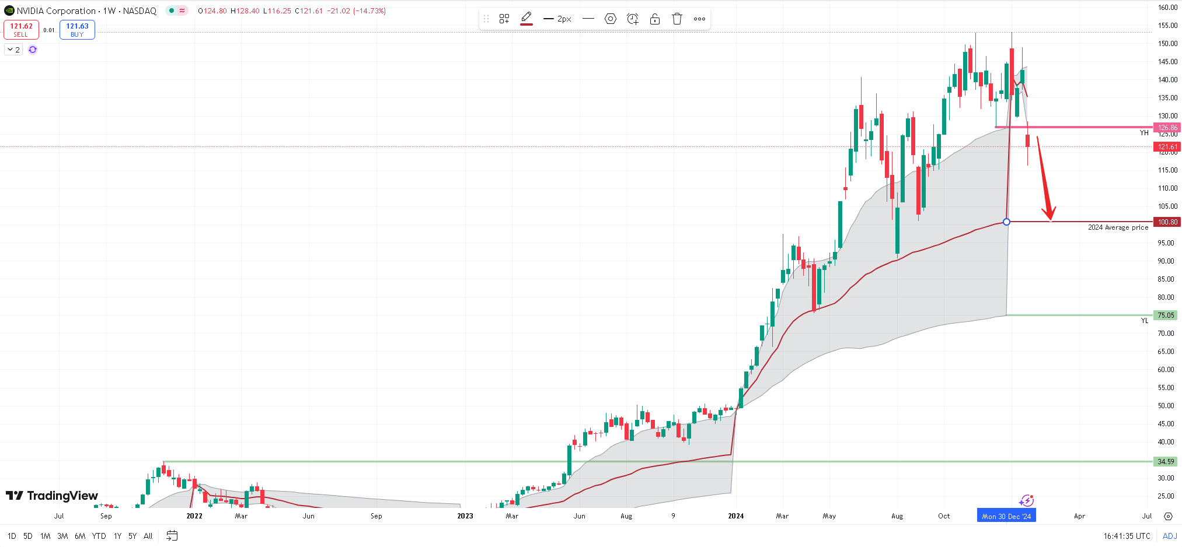
Task: Click the NVIDIA logo icon
Action: [9, 10]
